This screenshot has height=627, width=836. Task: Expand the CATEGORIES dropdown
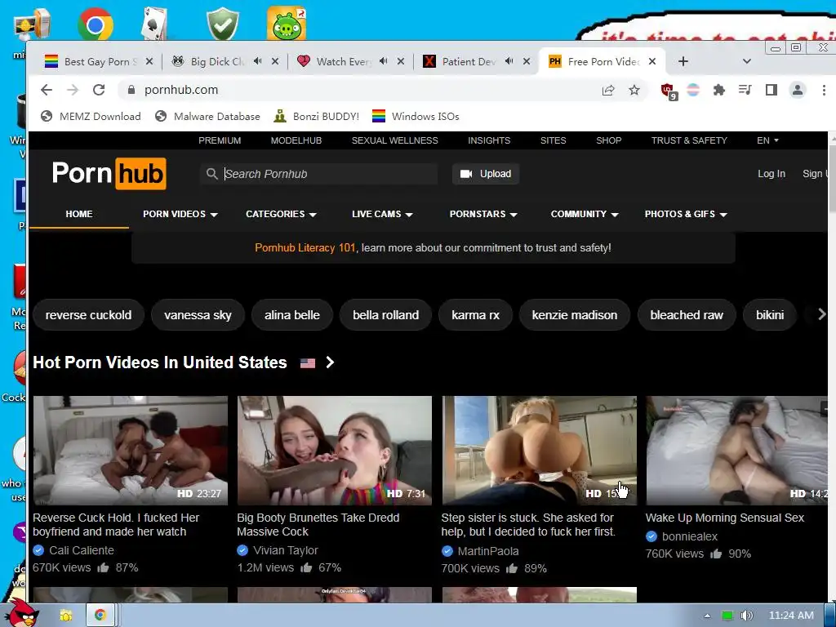(x=281, y=214)
